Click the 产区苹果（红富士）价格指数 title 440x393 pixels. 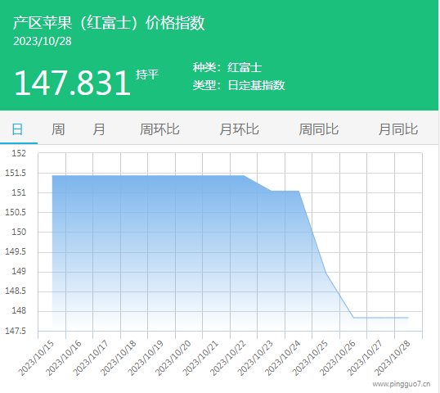coord(109,23)
